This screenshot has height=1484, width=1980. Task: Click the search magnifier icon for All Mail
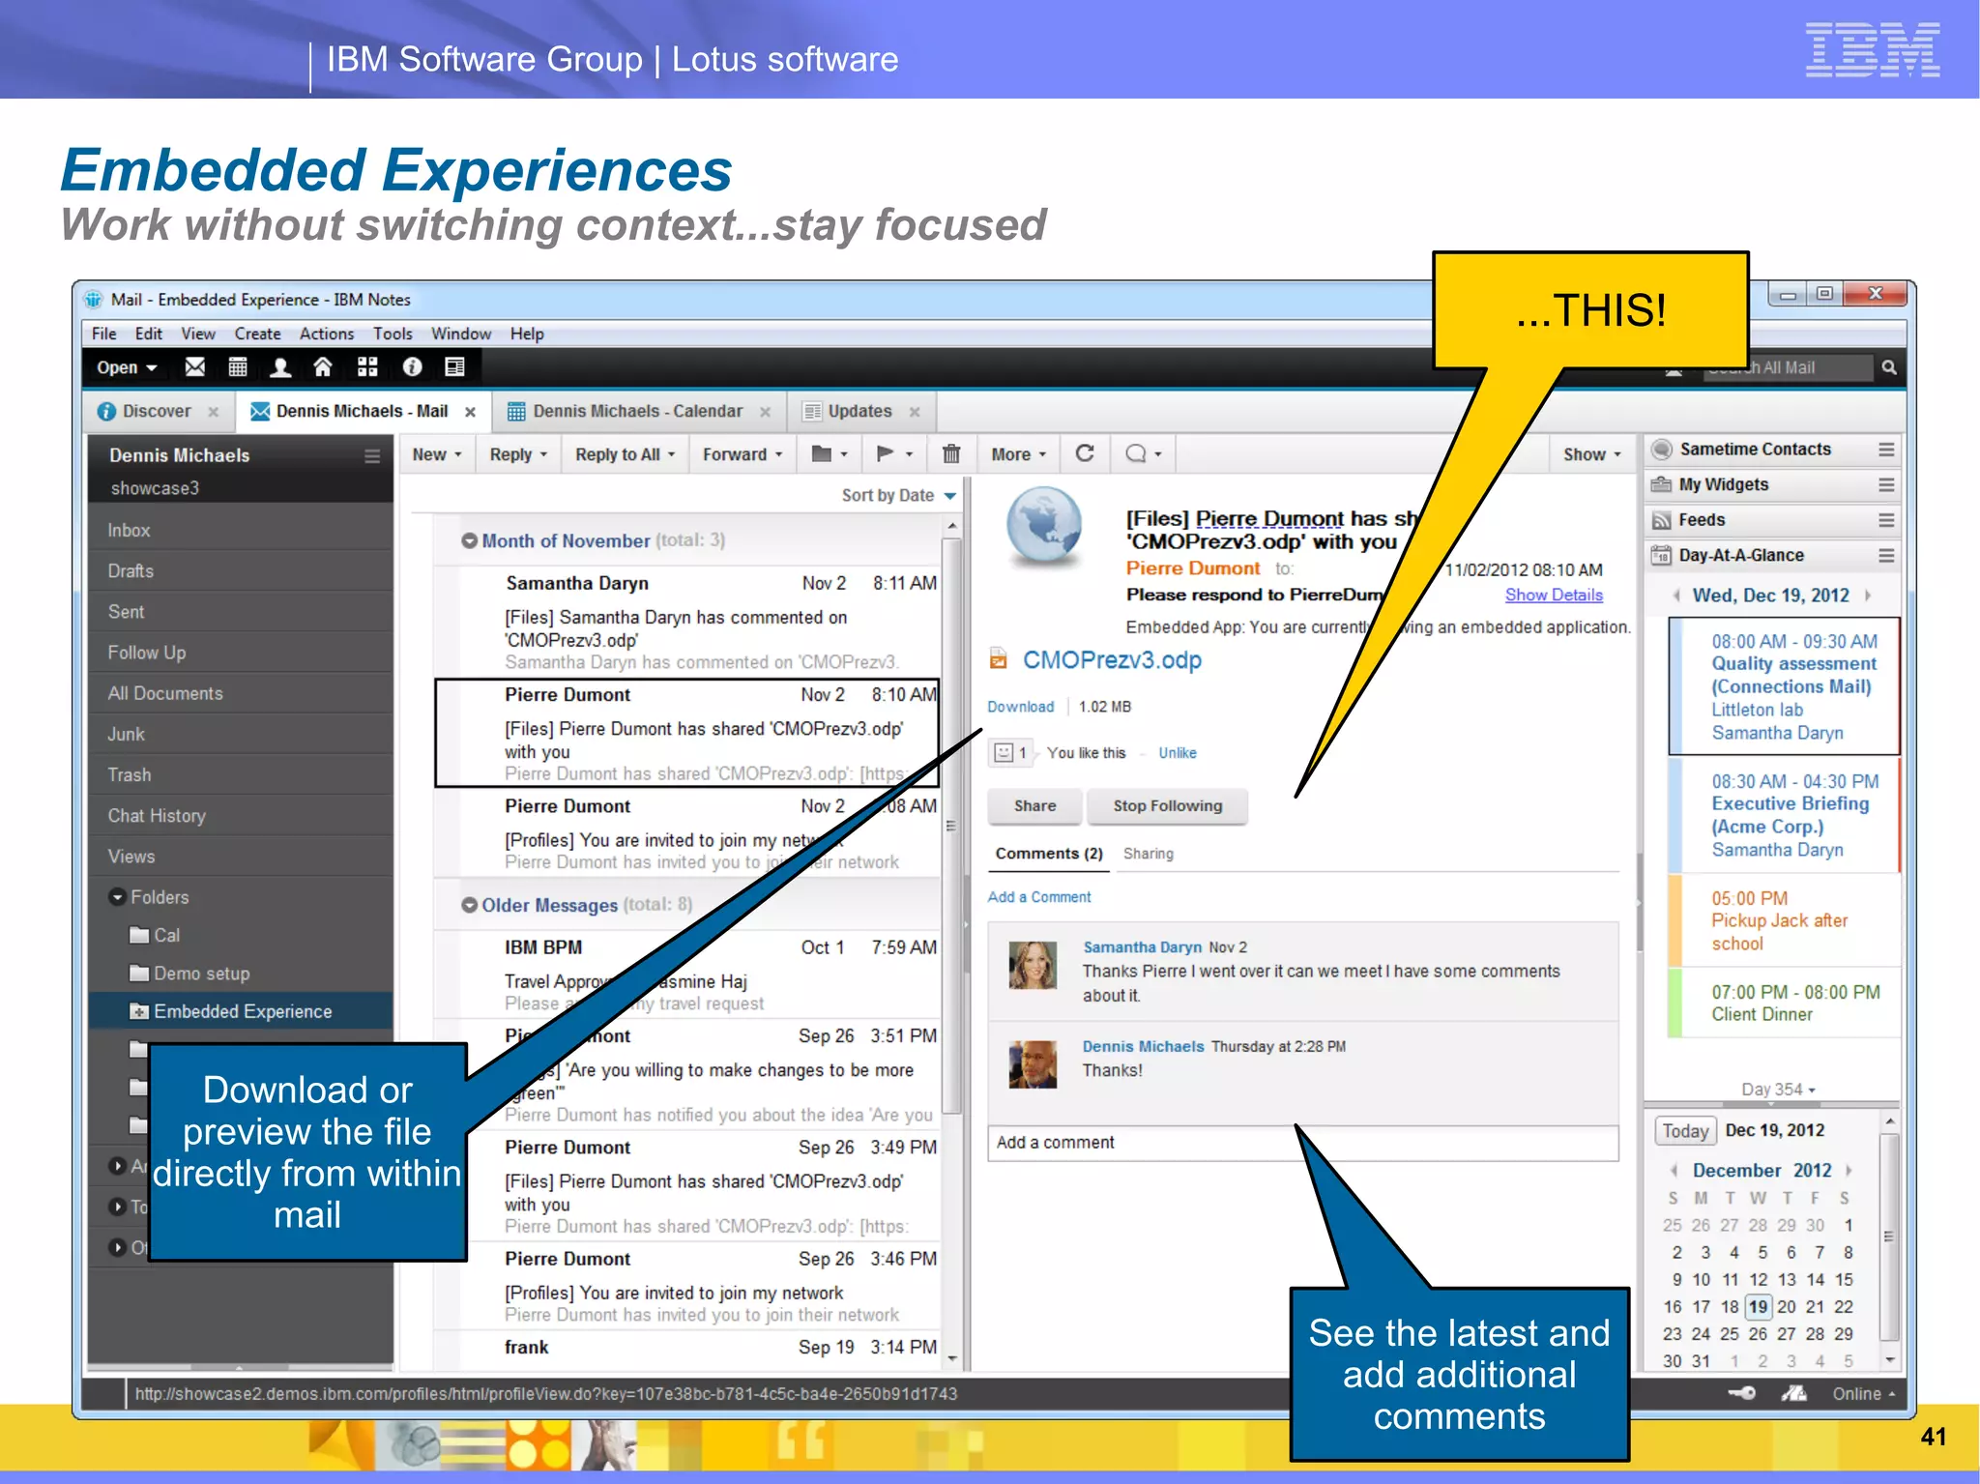[1889, 367]
